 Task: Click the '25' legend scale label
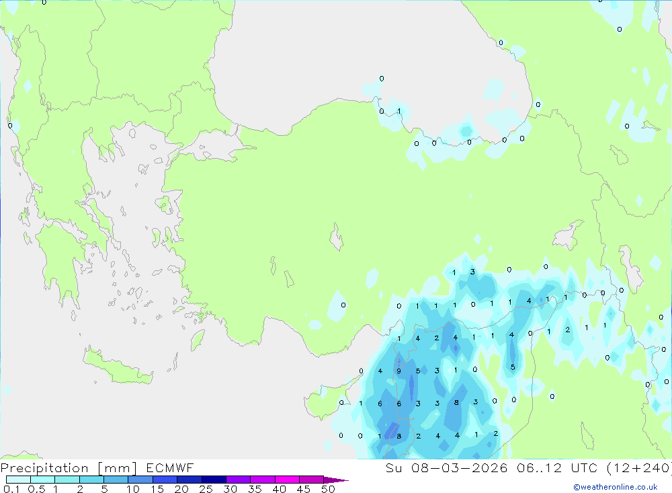(206, 489)
